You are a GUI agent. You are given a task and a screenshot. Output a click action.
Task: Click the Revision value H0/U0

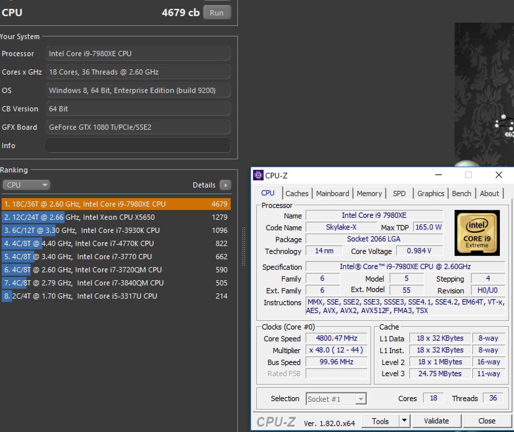click(487, 290)
